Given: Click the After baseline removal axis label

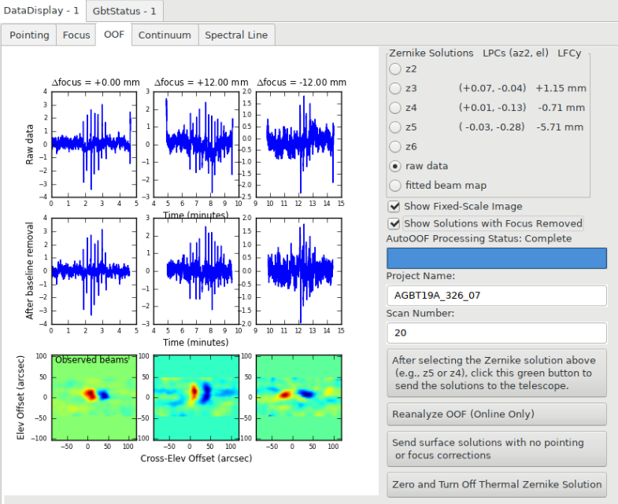Looking at the screenshot, I should coord(30,271).
